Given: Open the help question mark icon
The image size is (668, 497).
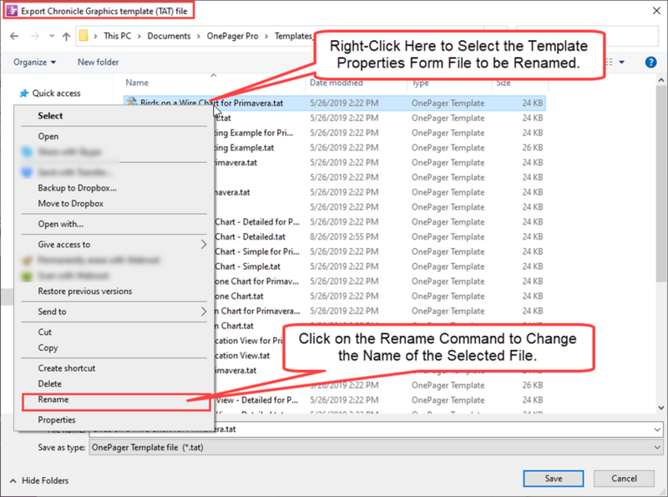Looking at the screenshot, I should tap(650, 63).
